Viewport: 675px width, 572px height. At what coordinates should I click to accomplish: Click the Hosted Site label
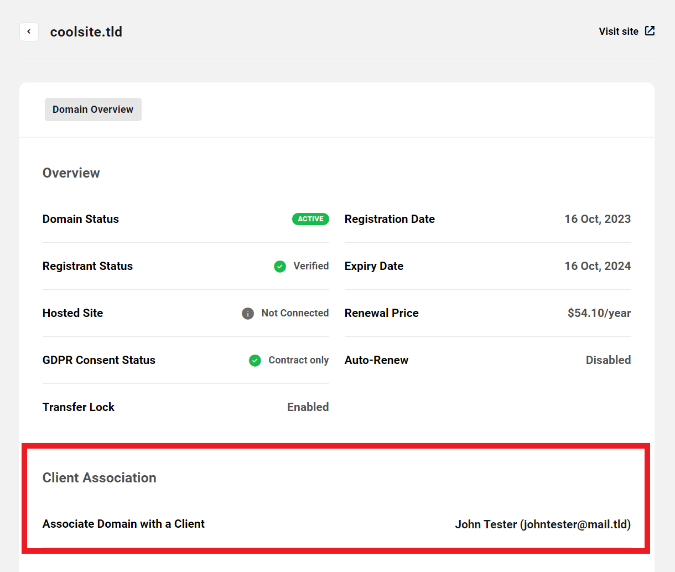point(72,313)
